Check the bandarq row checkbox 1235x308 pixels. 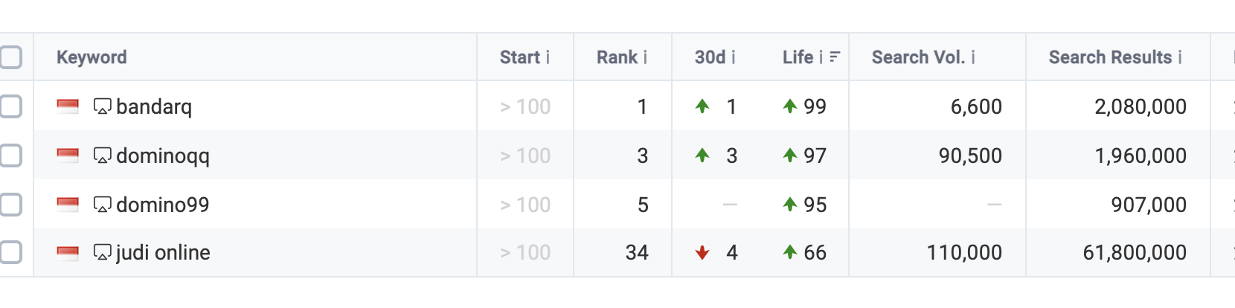tap(10, 106)
